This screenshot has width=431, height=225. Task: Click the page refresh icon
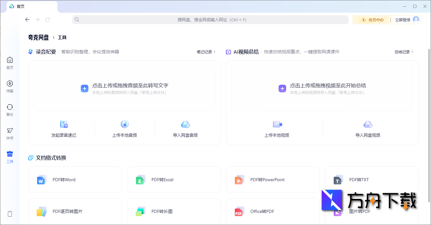pos(48,19)
